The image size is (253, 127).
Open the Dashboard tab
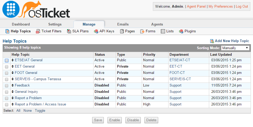(21, 24)
